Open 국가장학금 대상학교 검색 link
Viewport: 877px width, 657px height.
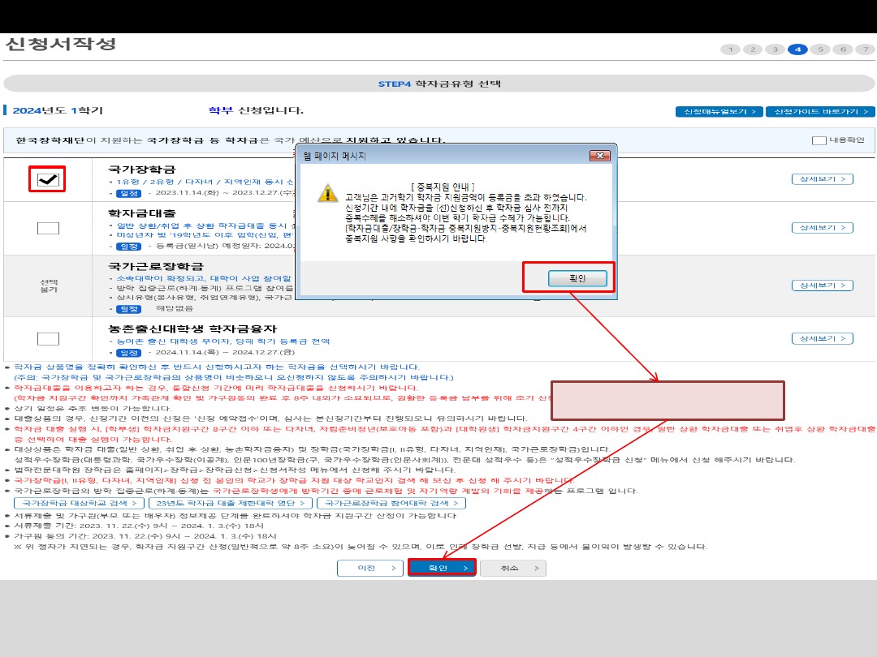pos(78,503)
